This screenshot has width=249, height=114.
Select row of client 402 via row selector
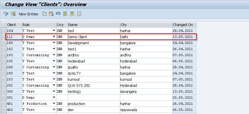pyautogui.click(x=4, y=110)
